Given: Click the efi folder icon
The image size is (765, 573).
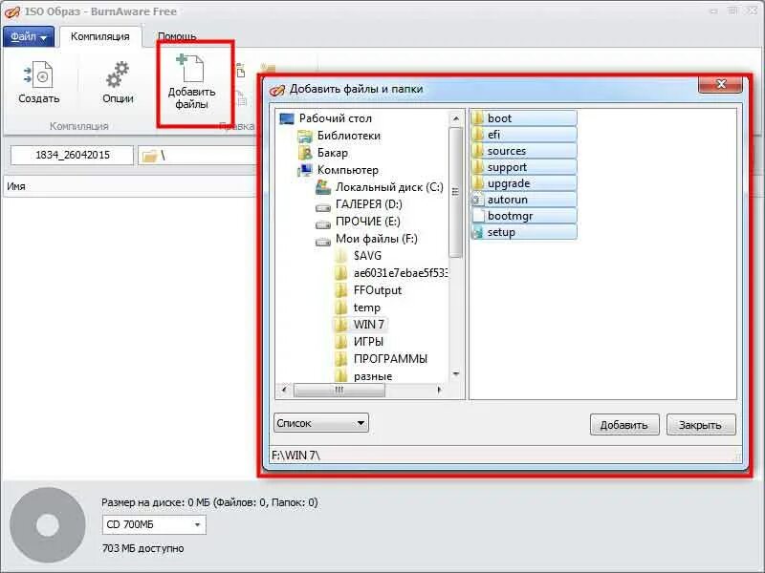Looking at the screenshot, I should click(478, 135).
